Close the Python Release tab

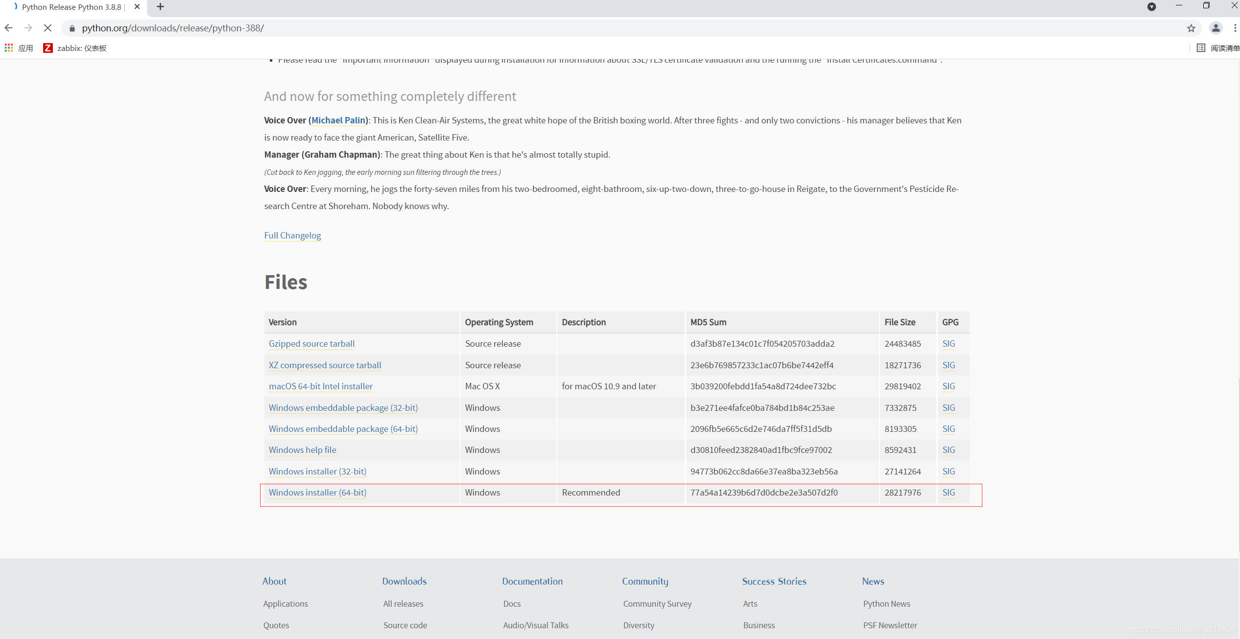pos(137,6)
